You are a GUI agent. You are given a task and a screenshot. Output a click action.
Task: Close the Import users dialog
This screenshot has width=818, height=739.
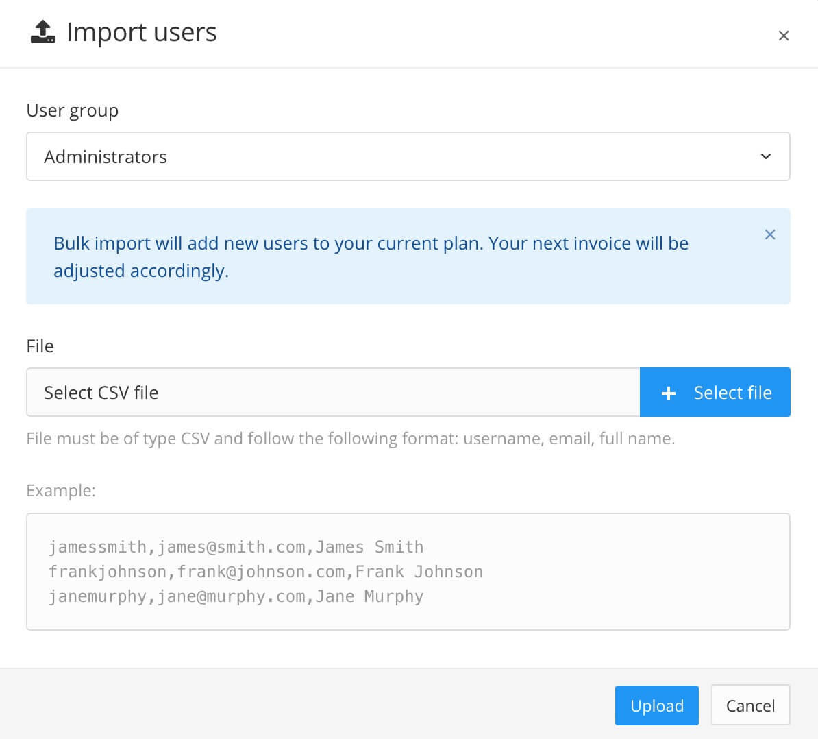click(784, 35)
